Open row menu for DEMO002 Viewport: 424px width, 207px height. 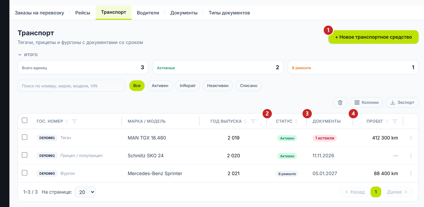point(411,156)
